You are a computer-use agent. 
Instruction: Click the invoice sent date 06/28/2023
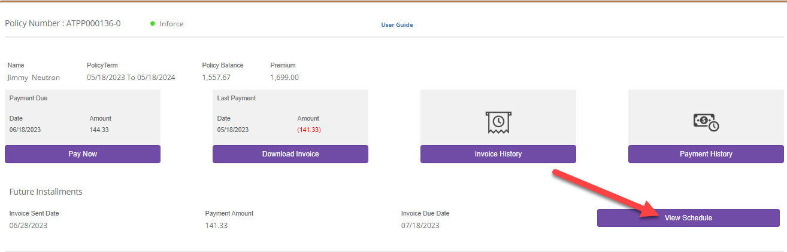coord(28,226)
